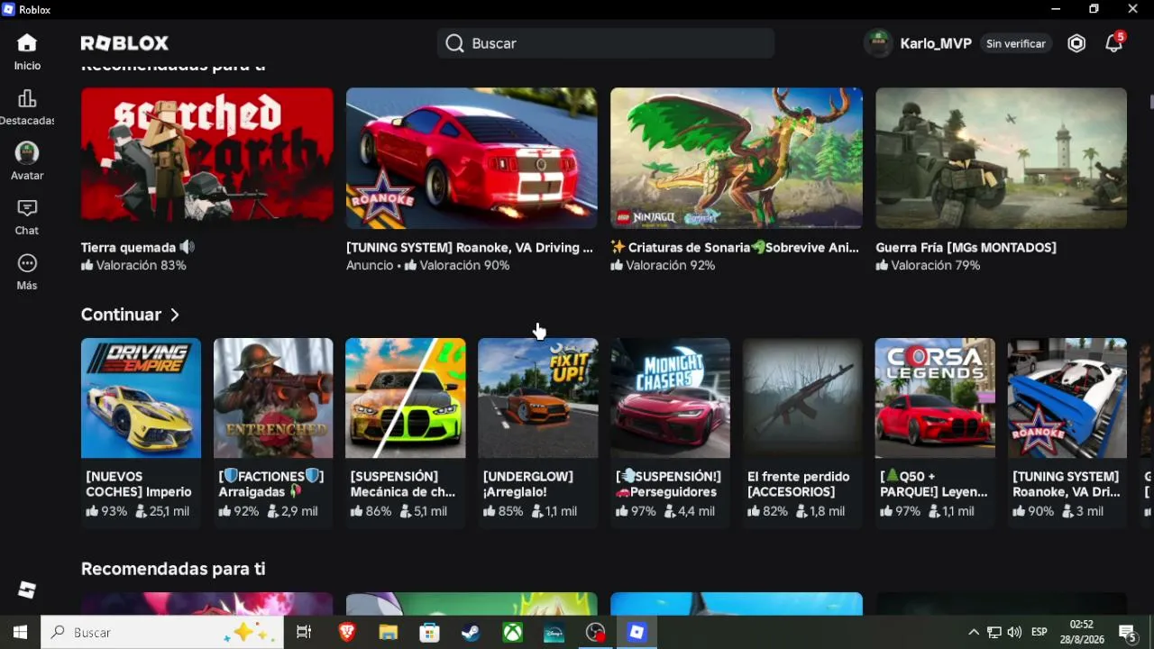The image size is (1154, 649).
Task: Select the green dragon Sonaria thumbnail
Action: tap(737, 158)
